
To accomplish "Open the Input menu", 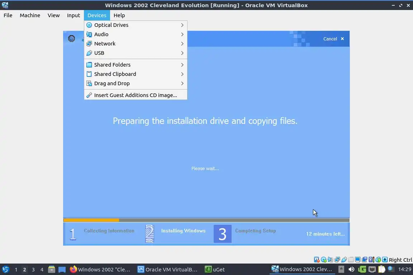I will coord(73,15).
